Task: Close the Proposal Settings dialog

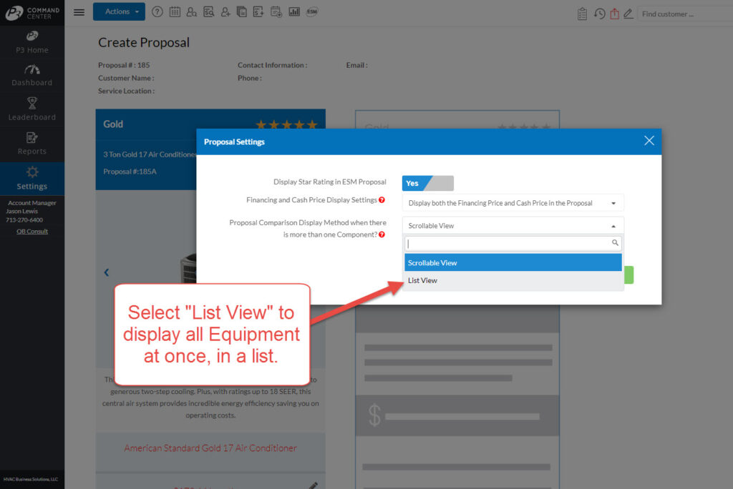Action: coord(649,141)
